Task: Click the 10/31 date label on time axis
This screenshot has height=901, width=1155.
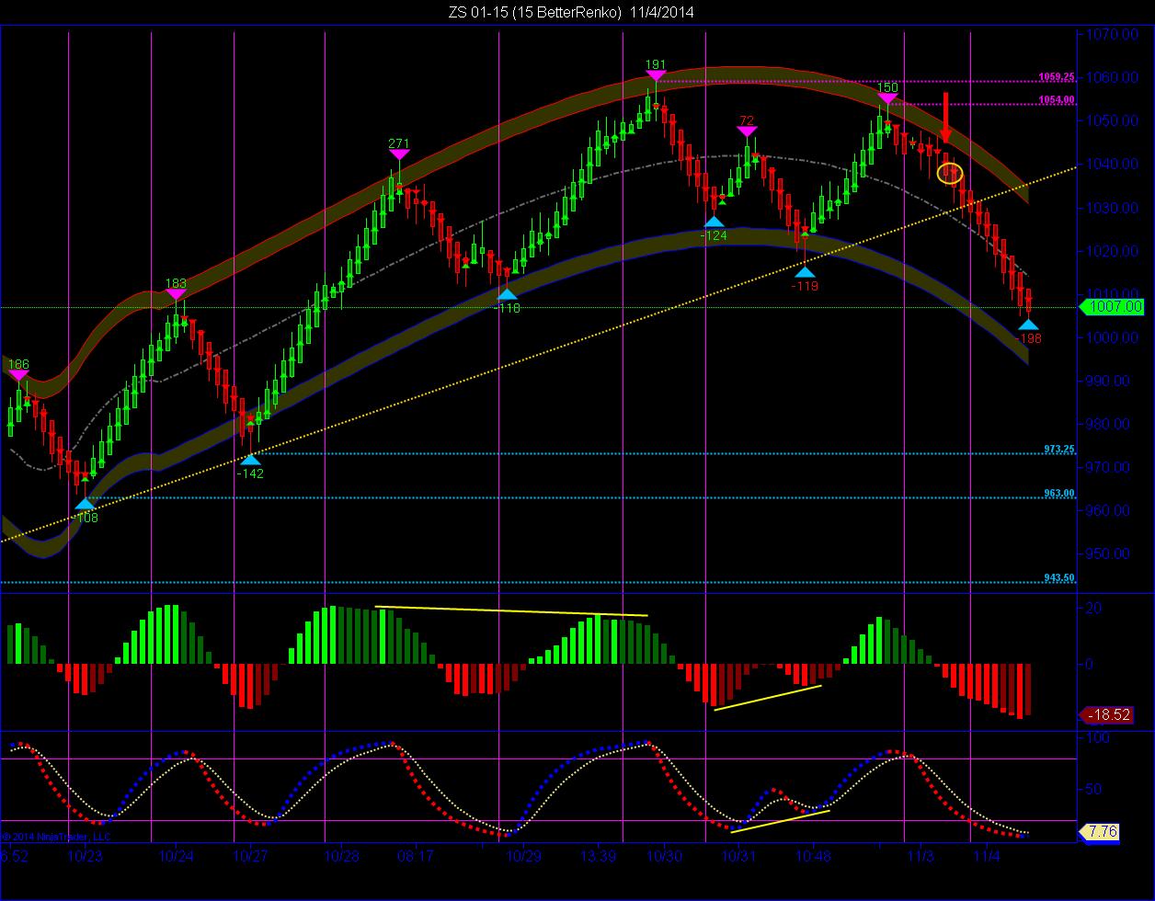Action: point(738,856)
